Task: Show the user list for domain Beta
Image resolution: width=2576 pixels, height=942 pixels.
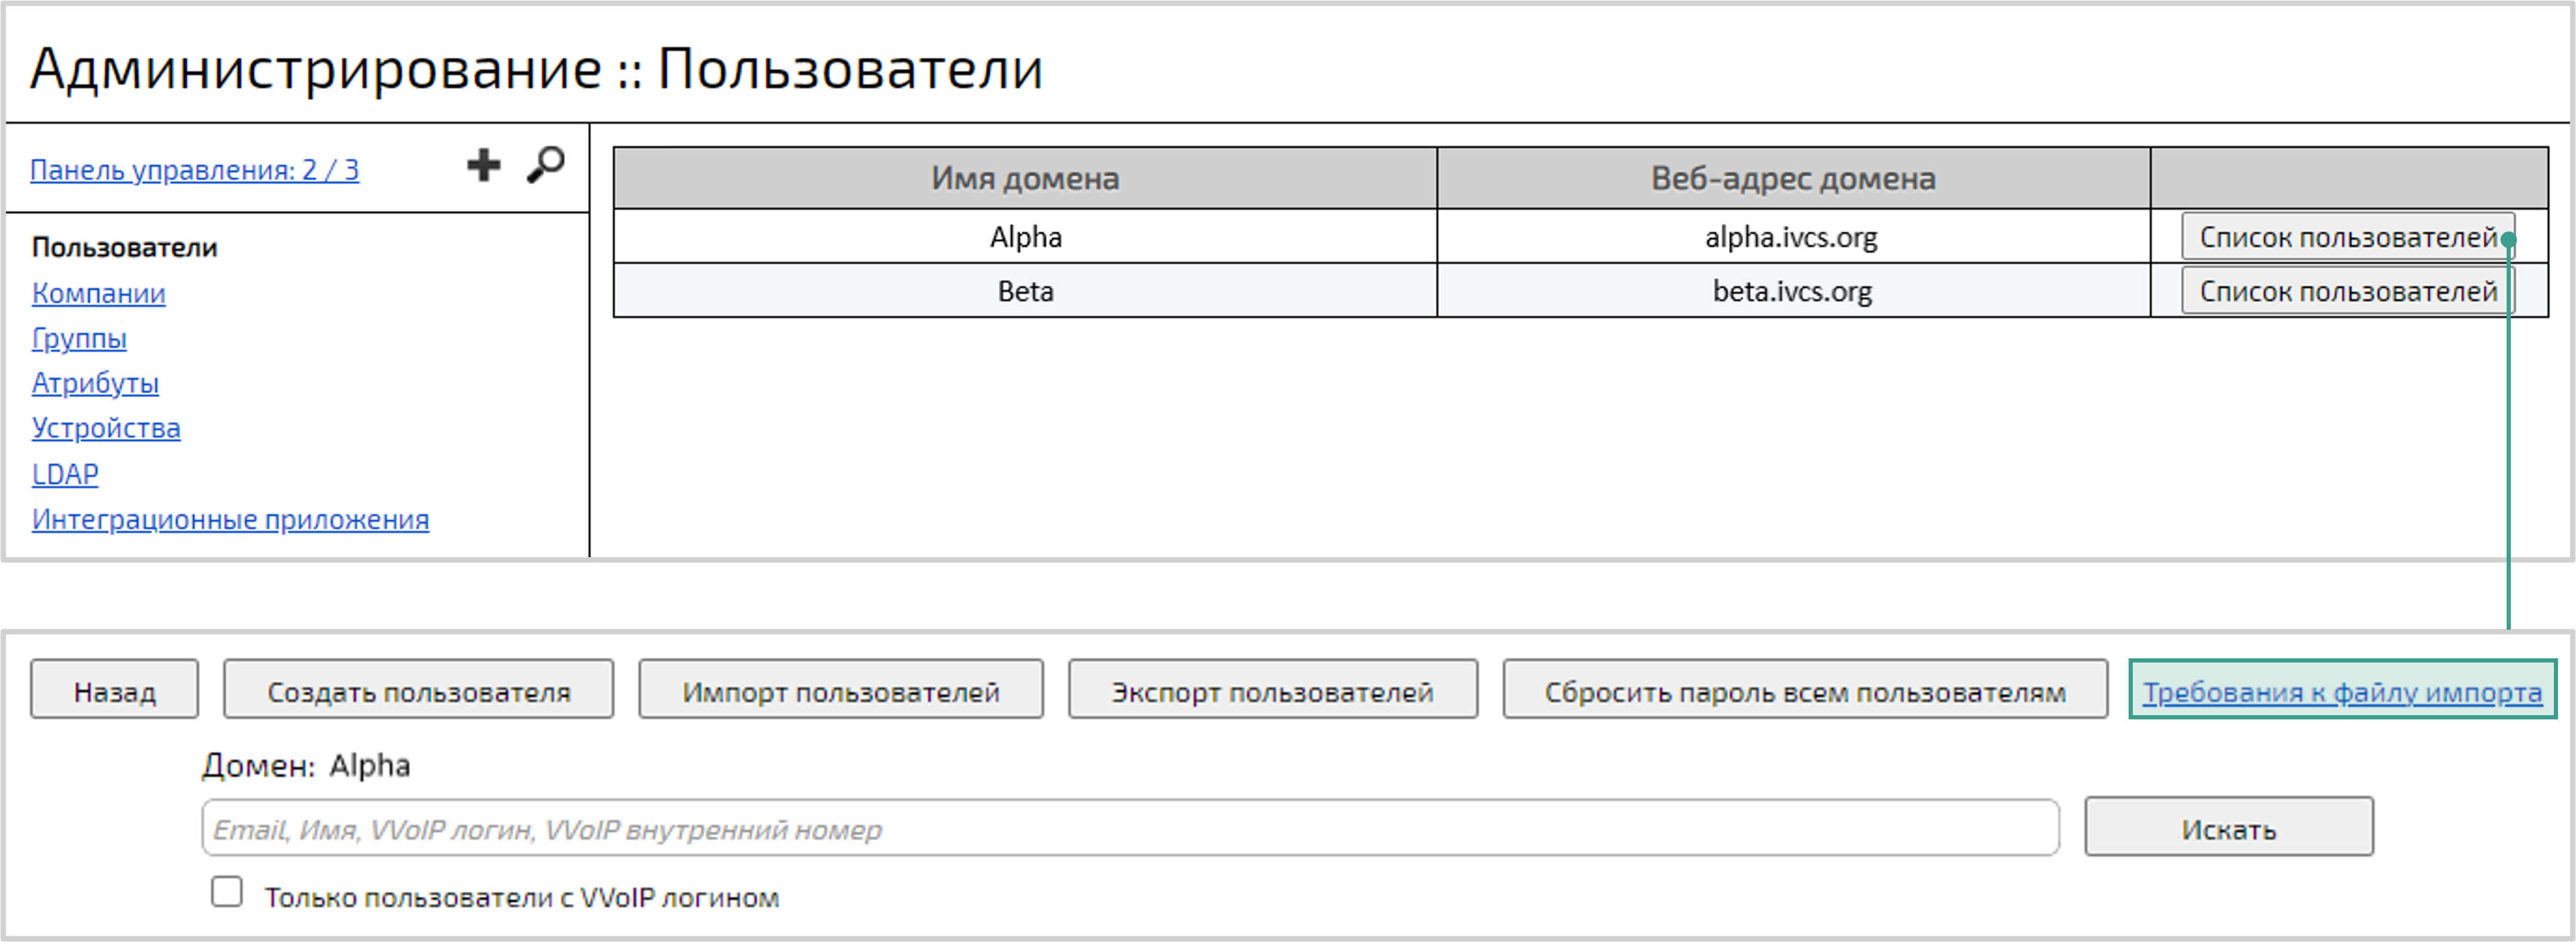Action: [x=2347, y=291]
